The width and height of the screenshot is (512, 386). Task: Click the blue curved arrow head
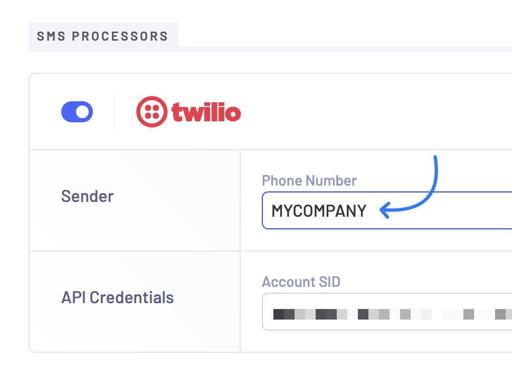coord(386,210)
